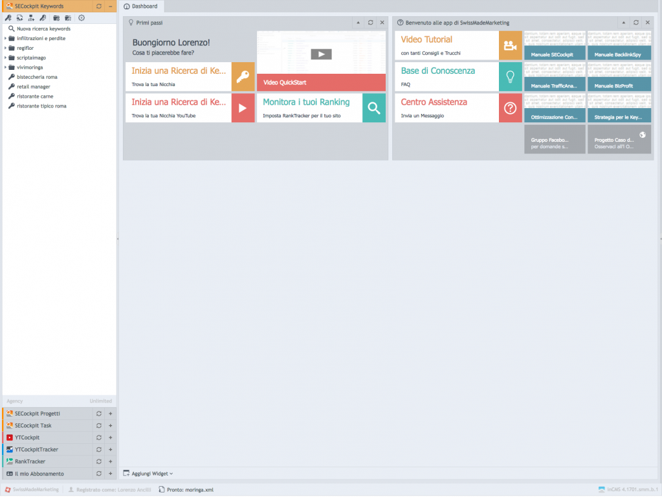Image resolution: width=662 pixels, height=497 pixels.
Task: Click SwissMadeMarketing in the status bar
Action: pyautogui.click(x=32, y=490)
